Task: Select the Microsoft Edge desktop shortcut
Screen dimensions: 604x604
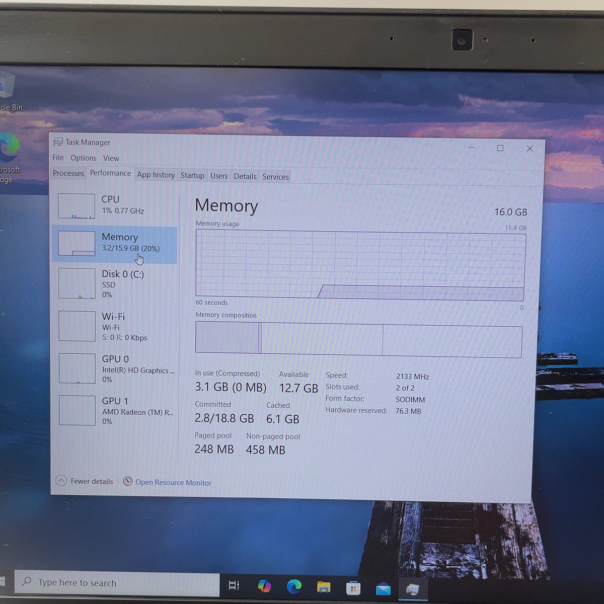Action: click(10, 158)
